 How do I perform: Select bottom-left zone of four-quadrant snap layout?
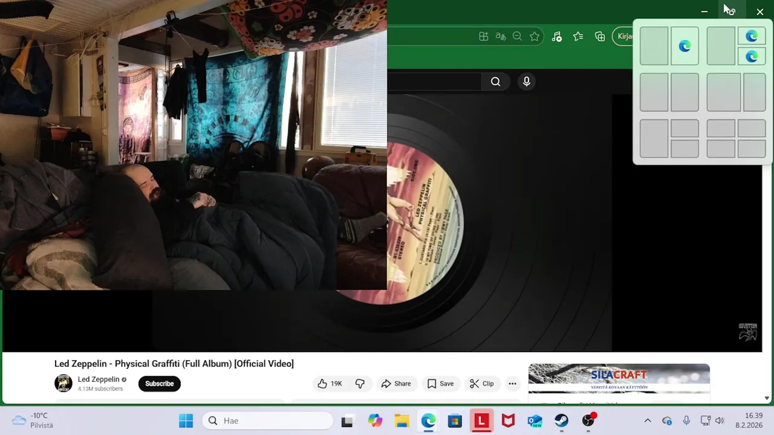click(x=721, y=149)
